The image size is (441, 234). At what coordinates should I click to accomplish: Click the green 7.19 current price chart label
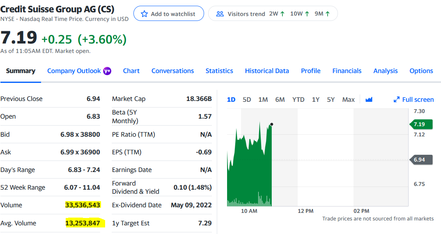pyautogui.click(x=421, y=124)
